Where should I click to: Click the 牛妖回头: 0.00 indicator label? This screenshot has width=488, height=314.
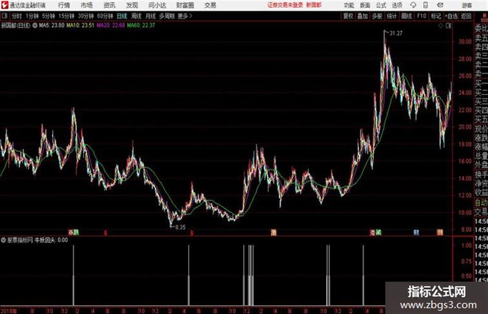click(51, 240)
